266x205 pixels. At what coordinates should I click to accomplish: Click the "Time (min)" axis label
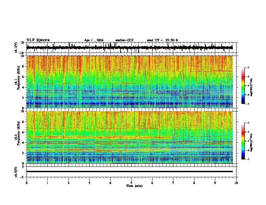point(134,186)
